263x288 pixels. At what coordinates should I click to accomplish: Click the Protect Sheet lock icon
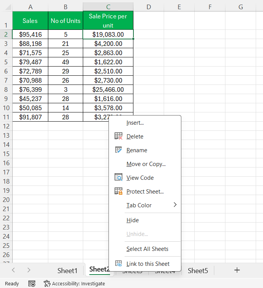(118, 191)
